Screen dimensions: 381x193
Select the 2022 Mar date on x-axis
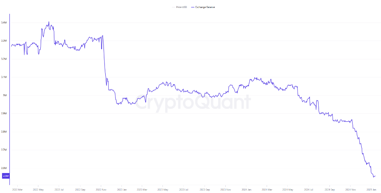[x=17, y=190]
